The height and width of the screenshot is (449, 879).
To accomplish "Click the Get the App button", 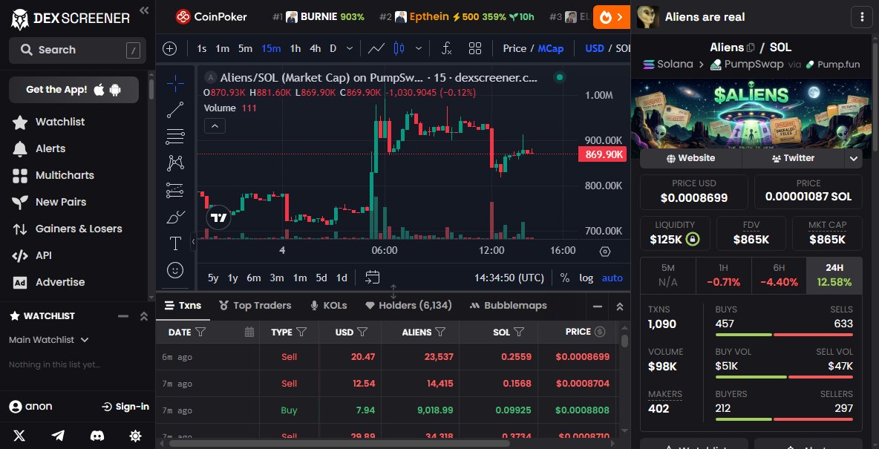I will [x=74, y=90].
